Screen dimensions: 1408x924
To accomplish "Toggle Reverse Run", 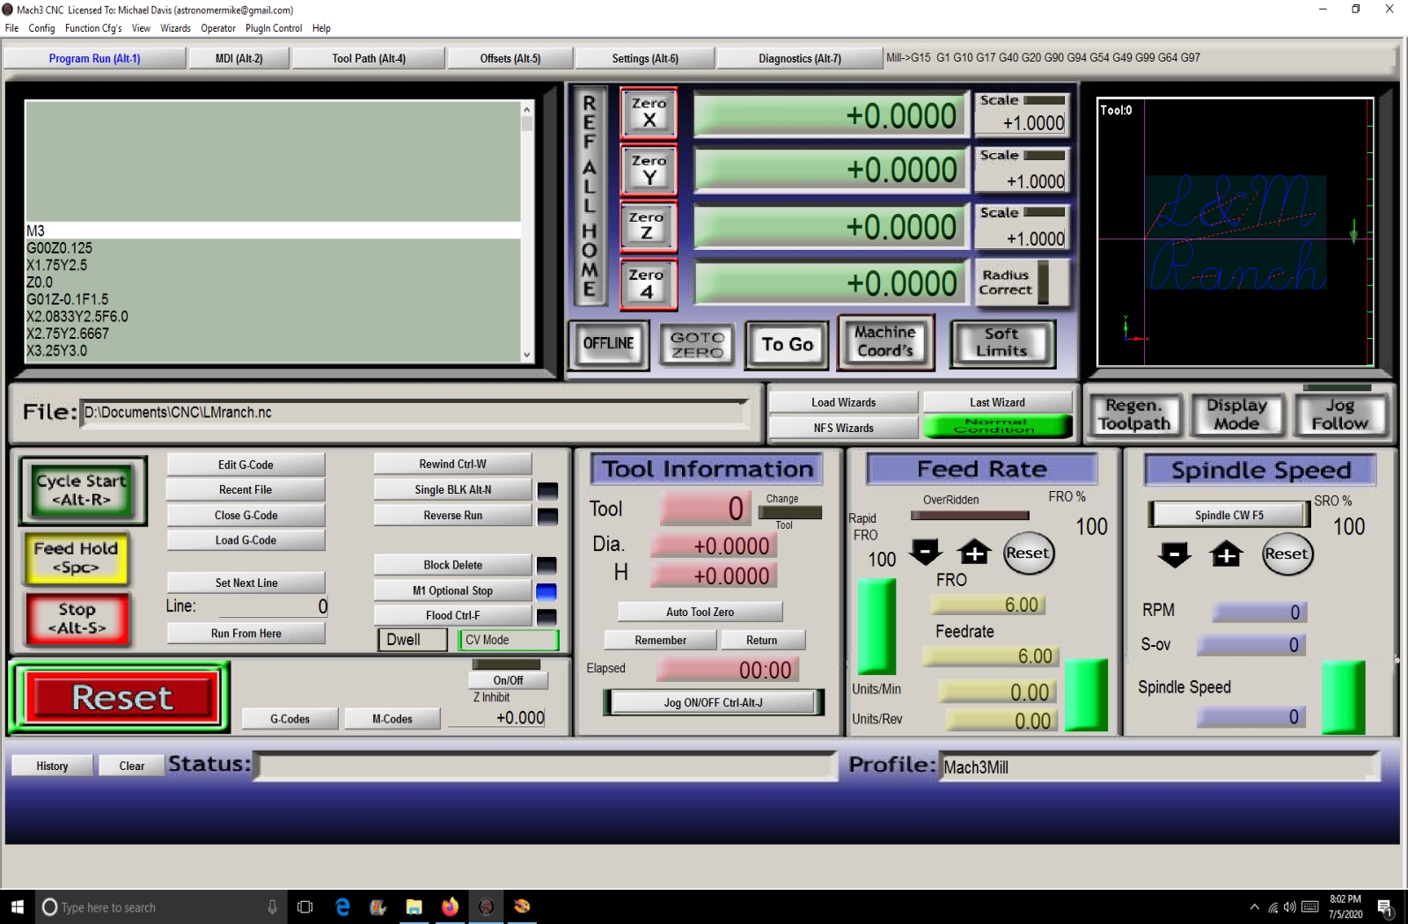I will pyautogui.click(x=452, y=515).
